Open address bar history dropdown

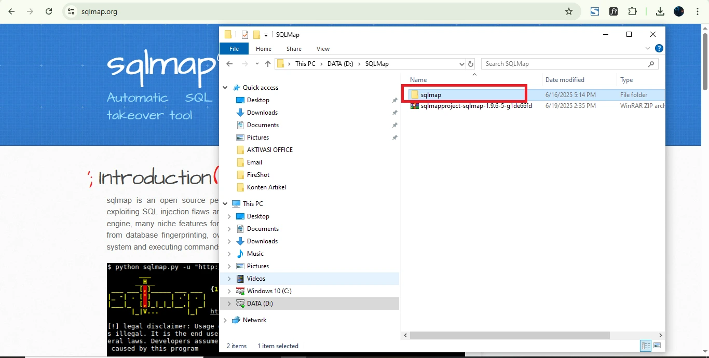pos(462,64)
